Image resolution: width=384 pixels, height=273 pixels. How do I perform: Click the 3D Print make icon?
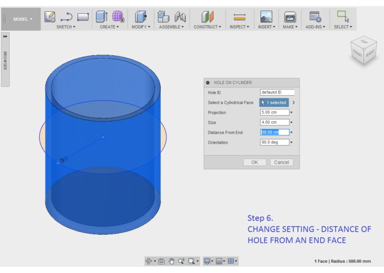click(x=290, y=17)
